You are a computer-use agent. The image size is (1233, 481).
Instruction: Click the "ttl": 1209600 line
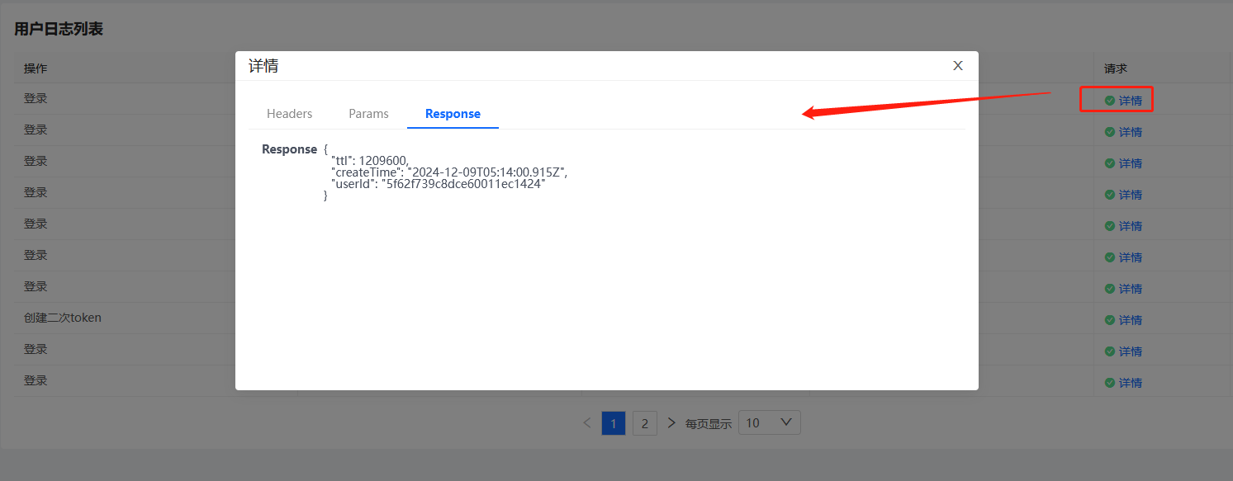[x=370, y=160]
